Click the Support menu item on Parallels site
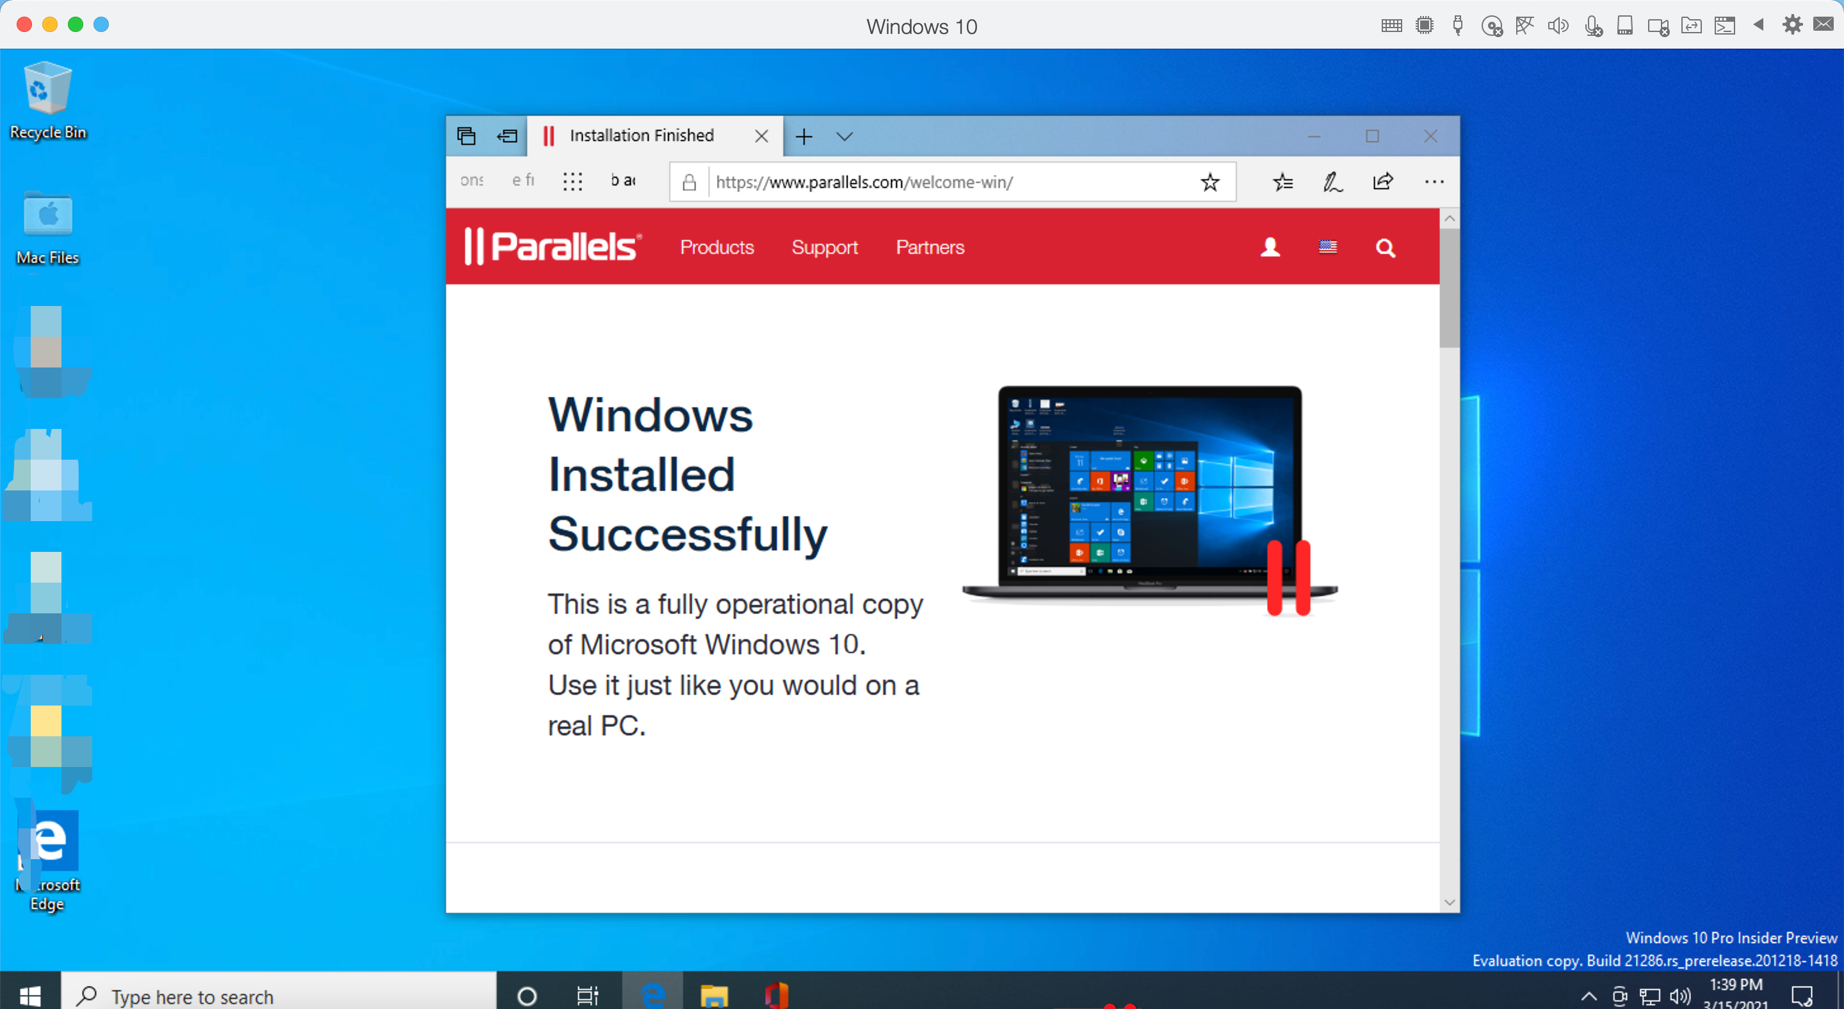The width and height of the screenshot is (1844, 1009). 825,247
